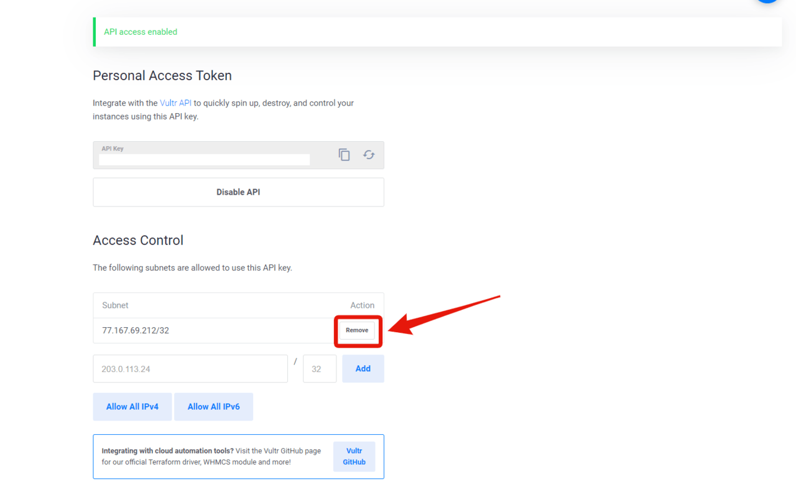Select Allow All IPv4
Viewport: 796px width, 497px height.
[132, 407]
